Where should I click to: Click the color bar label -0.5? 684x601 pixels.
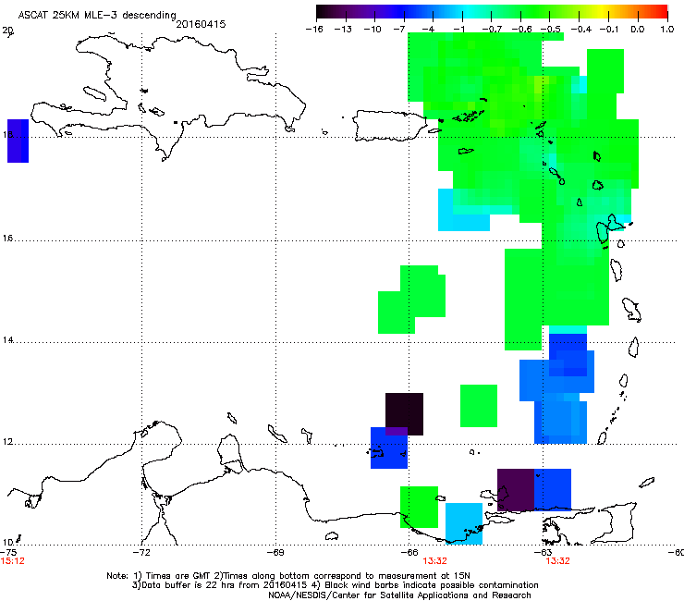tap(550, 30)
